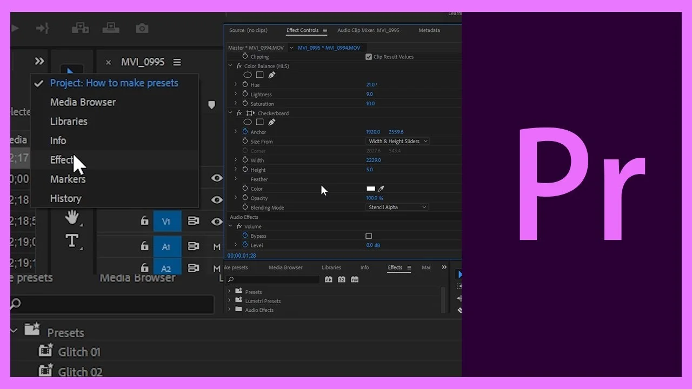692x389 pixels.
Task: Toggle Anchor animation stopwatch
Action: (245, 132)
